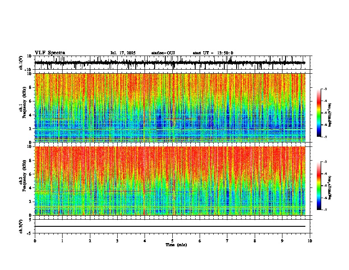Screen dimensions: 349x270
Task: Click the '8' kHz tick on ch.2 frequency axis
Action: (x=30, y=161)
